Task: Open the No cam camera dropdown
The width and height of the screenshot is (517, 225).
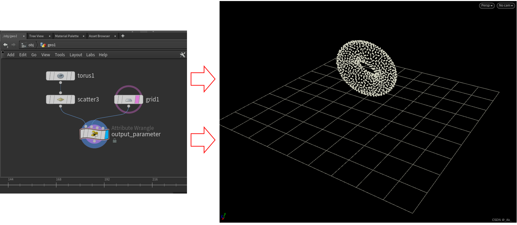Action: 506,5
